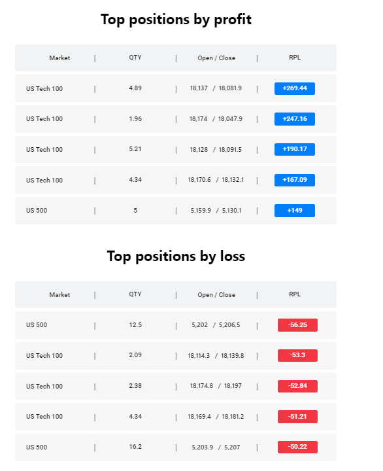Click the -56.25 loss badge

[297, 325]
